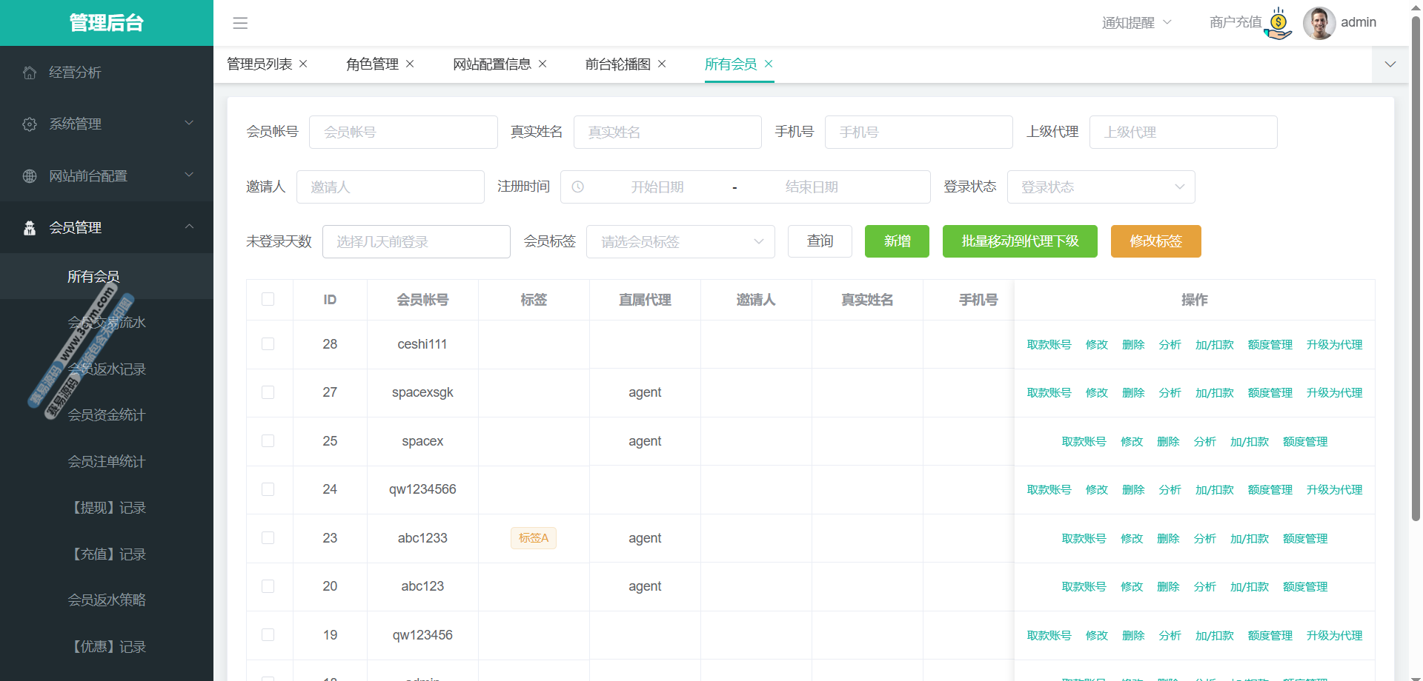Switch to the 角色管理 tab

click(x=372, y=64)
